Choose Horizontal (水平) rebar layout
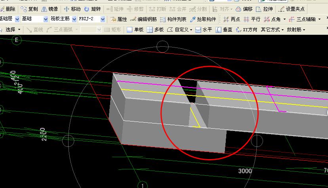 coord(203,29)
